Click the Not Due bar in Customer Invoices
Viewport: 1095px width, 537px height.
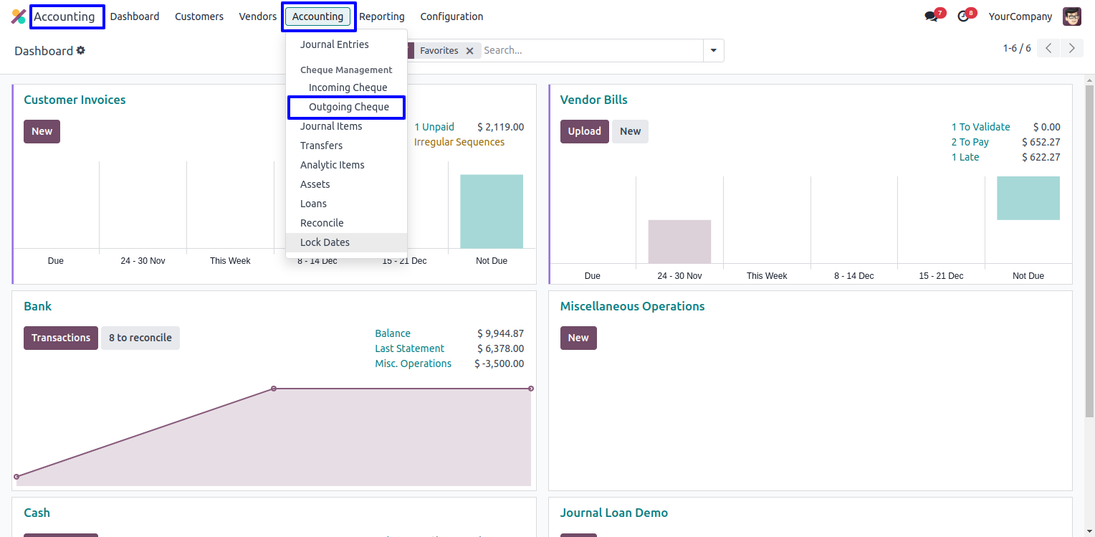(492, 212)
